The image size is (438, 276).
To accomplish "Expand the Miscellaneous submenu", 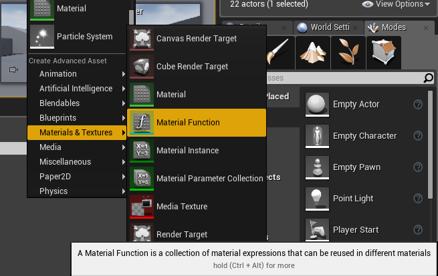I will click(x=77, y=162).
